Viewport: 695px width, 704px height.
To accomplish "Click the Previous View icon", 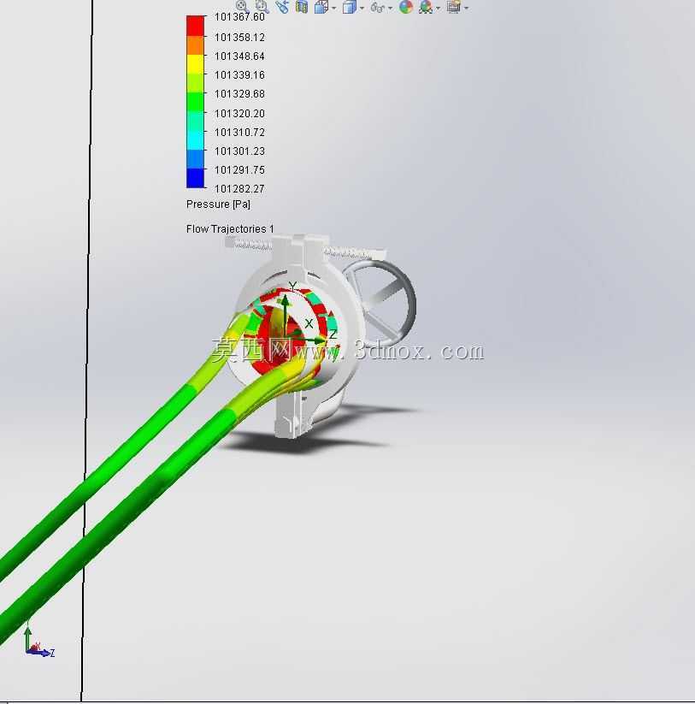I will click(x=282, y=6).
